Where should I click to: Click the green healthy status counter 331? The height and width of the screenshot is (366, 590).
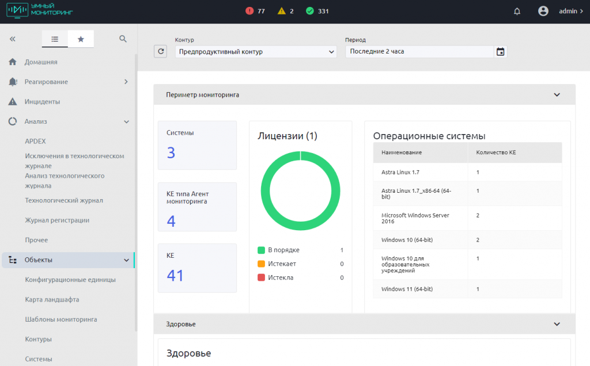coord(317,11)
